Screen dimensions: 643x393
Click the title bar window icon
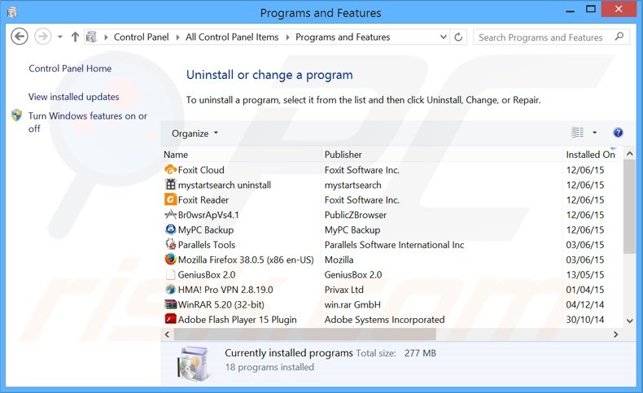coord(12,13)
